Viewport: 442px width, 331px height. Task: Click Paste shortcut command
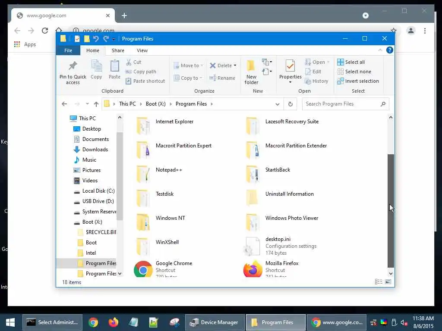click(x=145, y=81)
